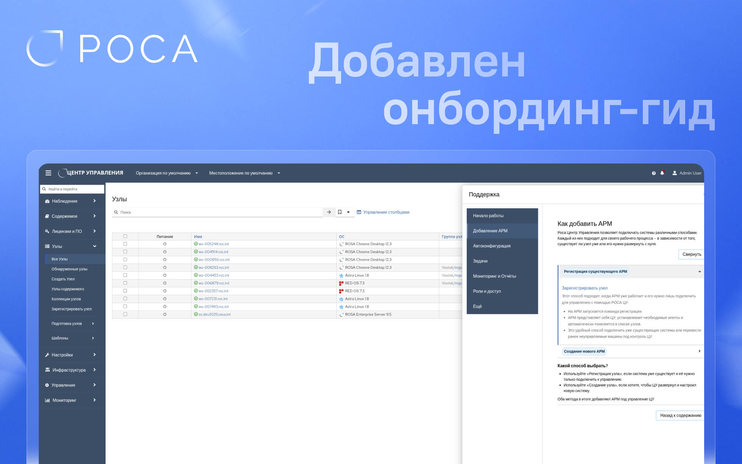Select 'Автоконфигурация' in support menu
The width and height of the screenshot is (742, 464).
click(491, 246)
